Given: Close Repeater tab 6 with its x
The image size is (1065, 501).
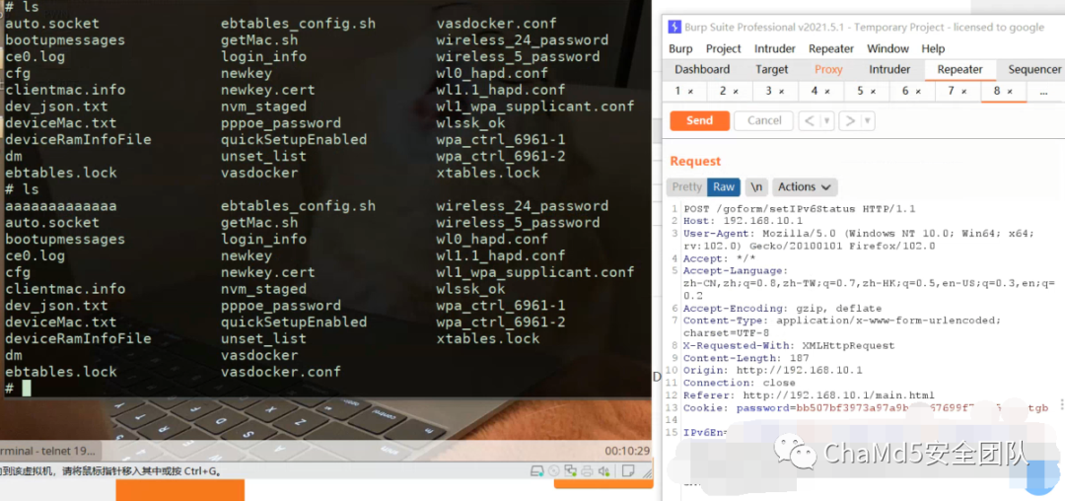Looking at the screenshot, I should pos(918,91).
